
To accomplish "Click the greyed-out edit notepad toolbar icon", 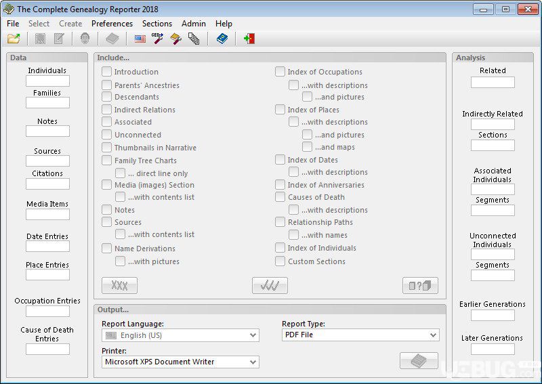I will point(59,39).
